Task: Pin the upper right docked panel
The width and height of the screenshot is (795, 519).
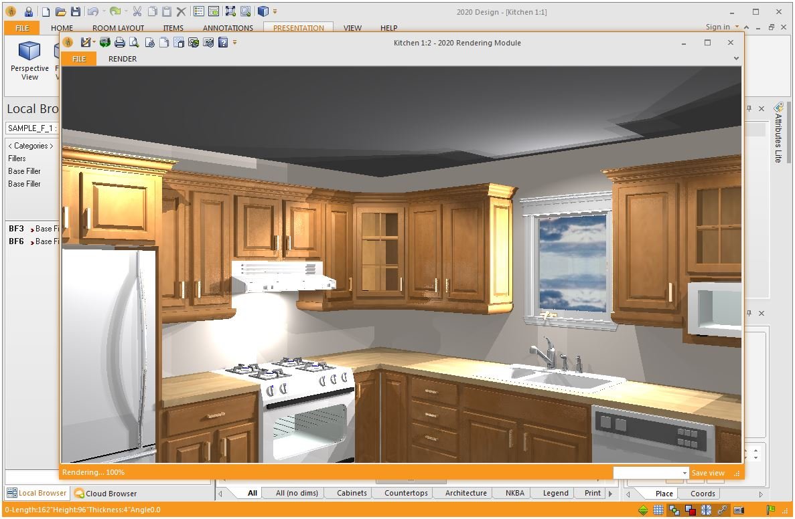Action: (x=749, y=108)
